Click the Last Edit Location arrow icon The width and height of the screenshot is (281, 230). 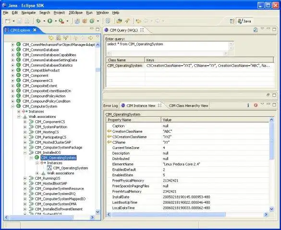click(x=138, y=21)
